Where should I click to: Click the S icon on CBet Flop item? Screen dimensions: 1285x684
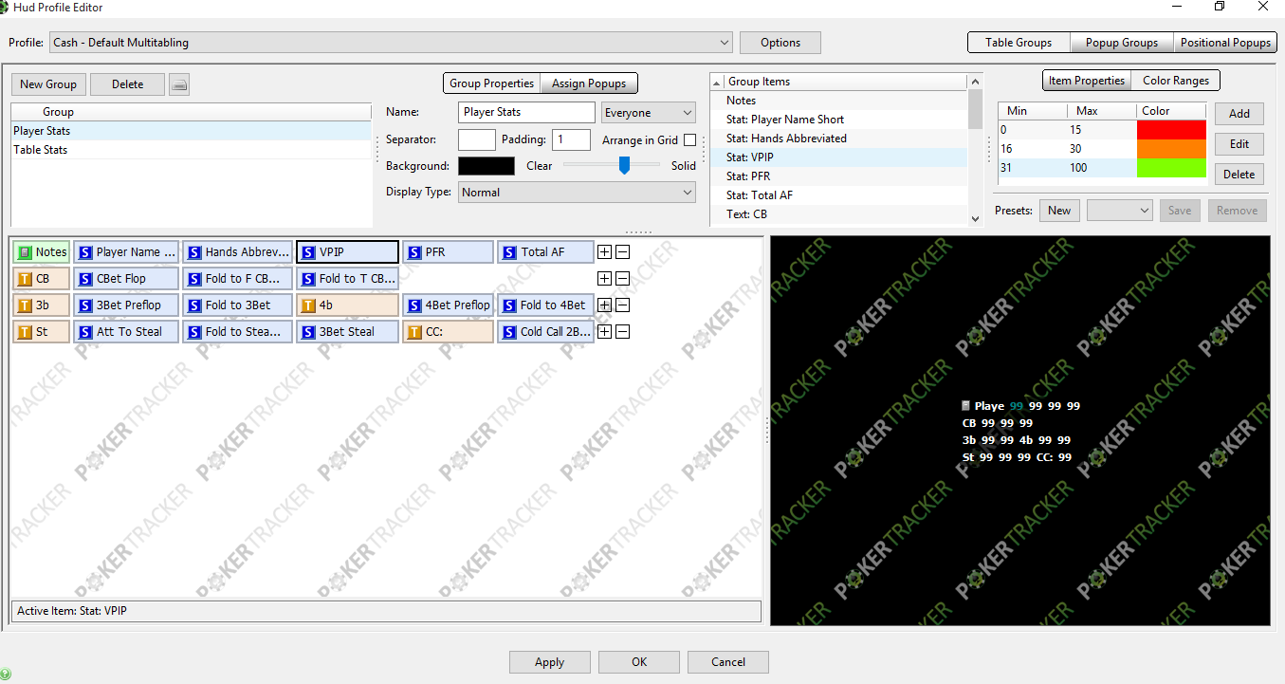tap(85, 279)
